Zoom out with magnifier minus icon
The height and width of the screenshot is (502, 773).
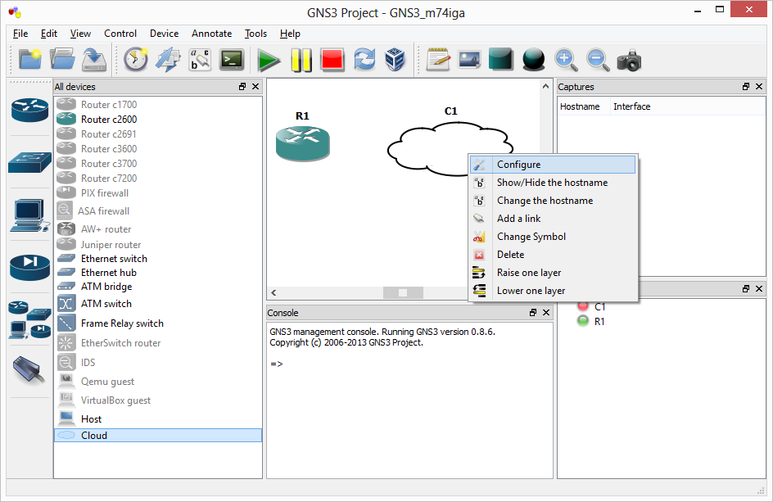pos(598,60)
